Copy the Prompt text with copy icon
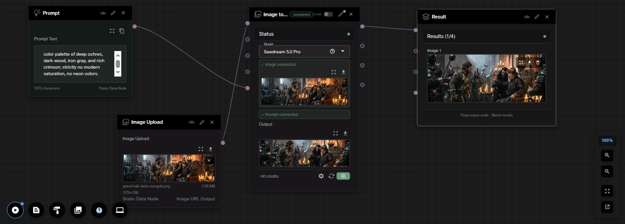 pos(122,31)
